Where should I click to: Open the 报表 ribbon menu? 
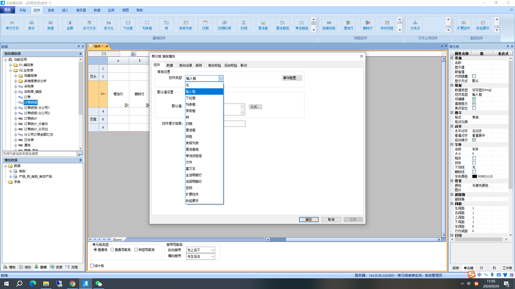[51, 10]
